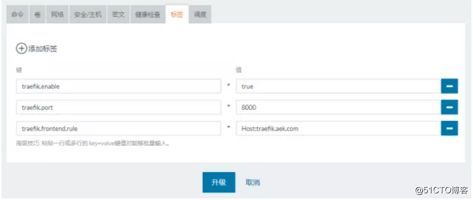Click the value field containing true
The height and width of the screenshot is (200, 473).
338,86
